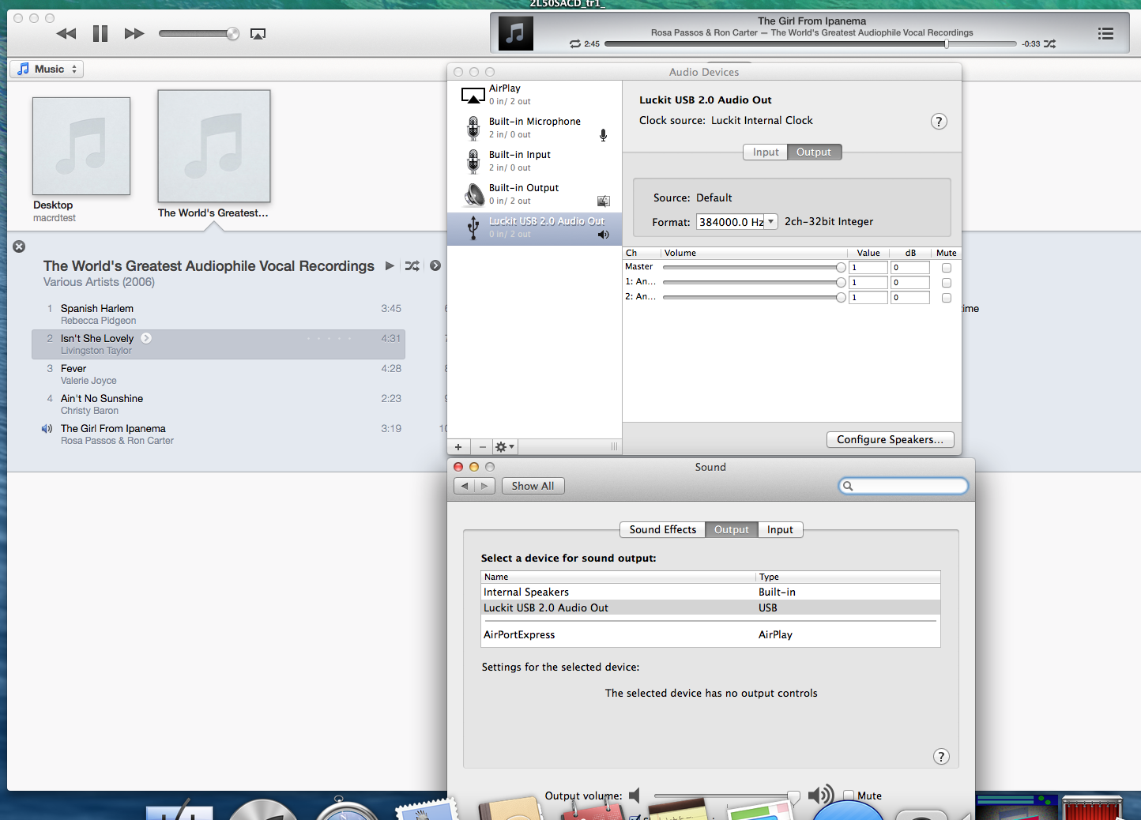
Task: Select Luckit USB 2.0 Audio Out in Audio Devices
Action: [534, 228]
